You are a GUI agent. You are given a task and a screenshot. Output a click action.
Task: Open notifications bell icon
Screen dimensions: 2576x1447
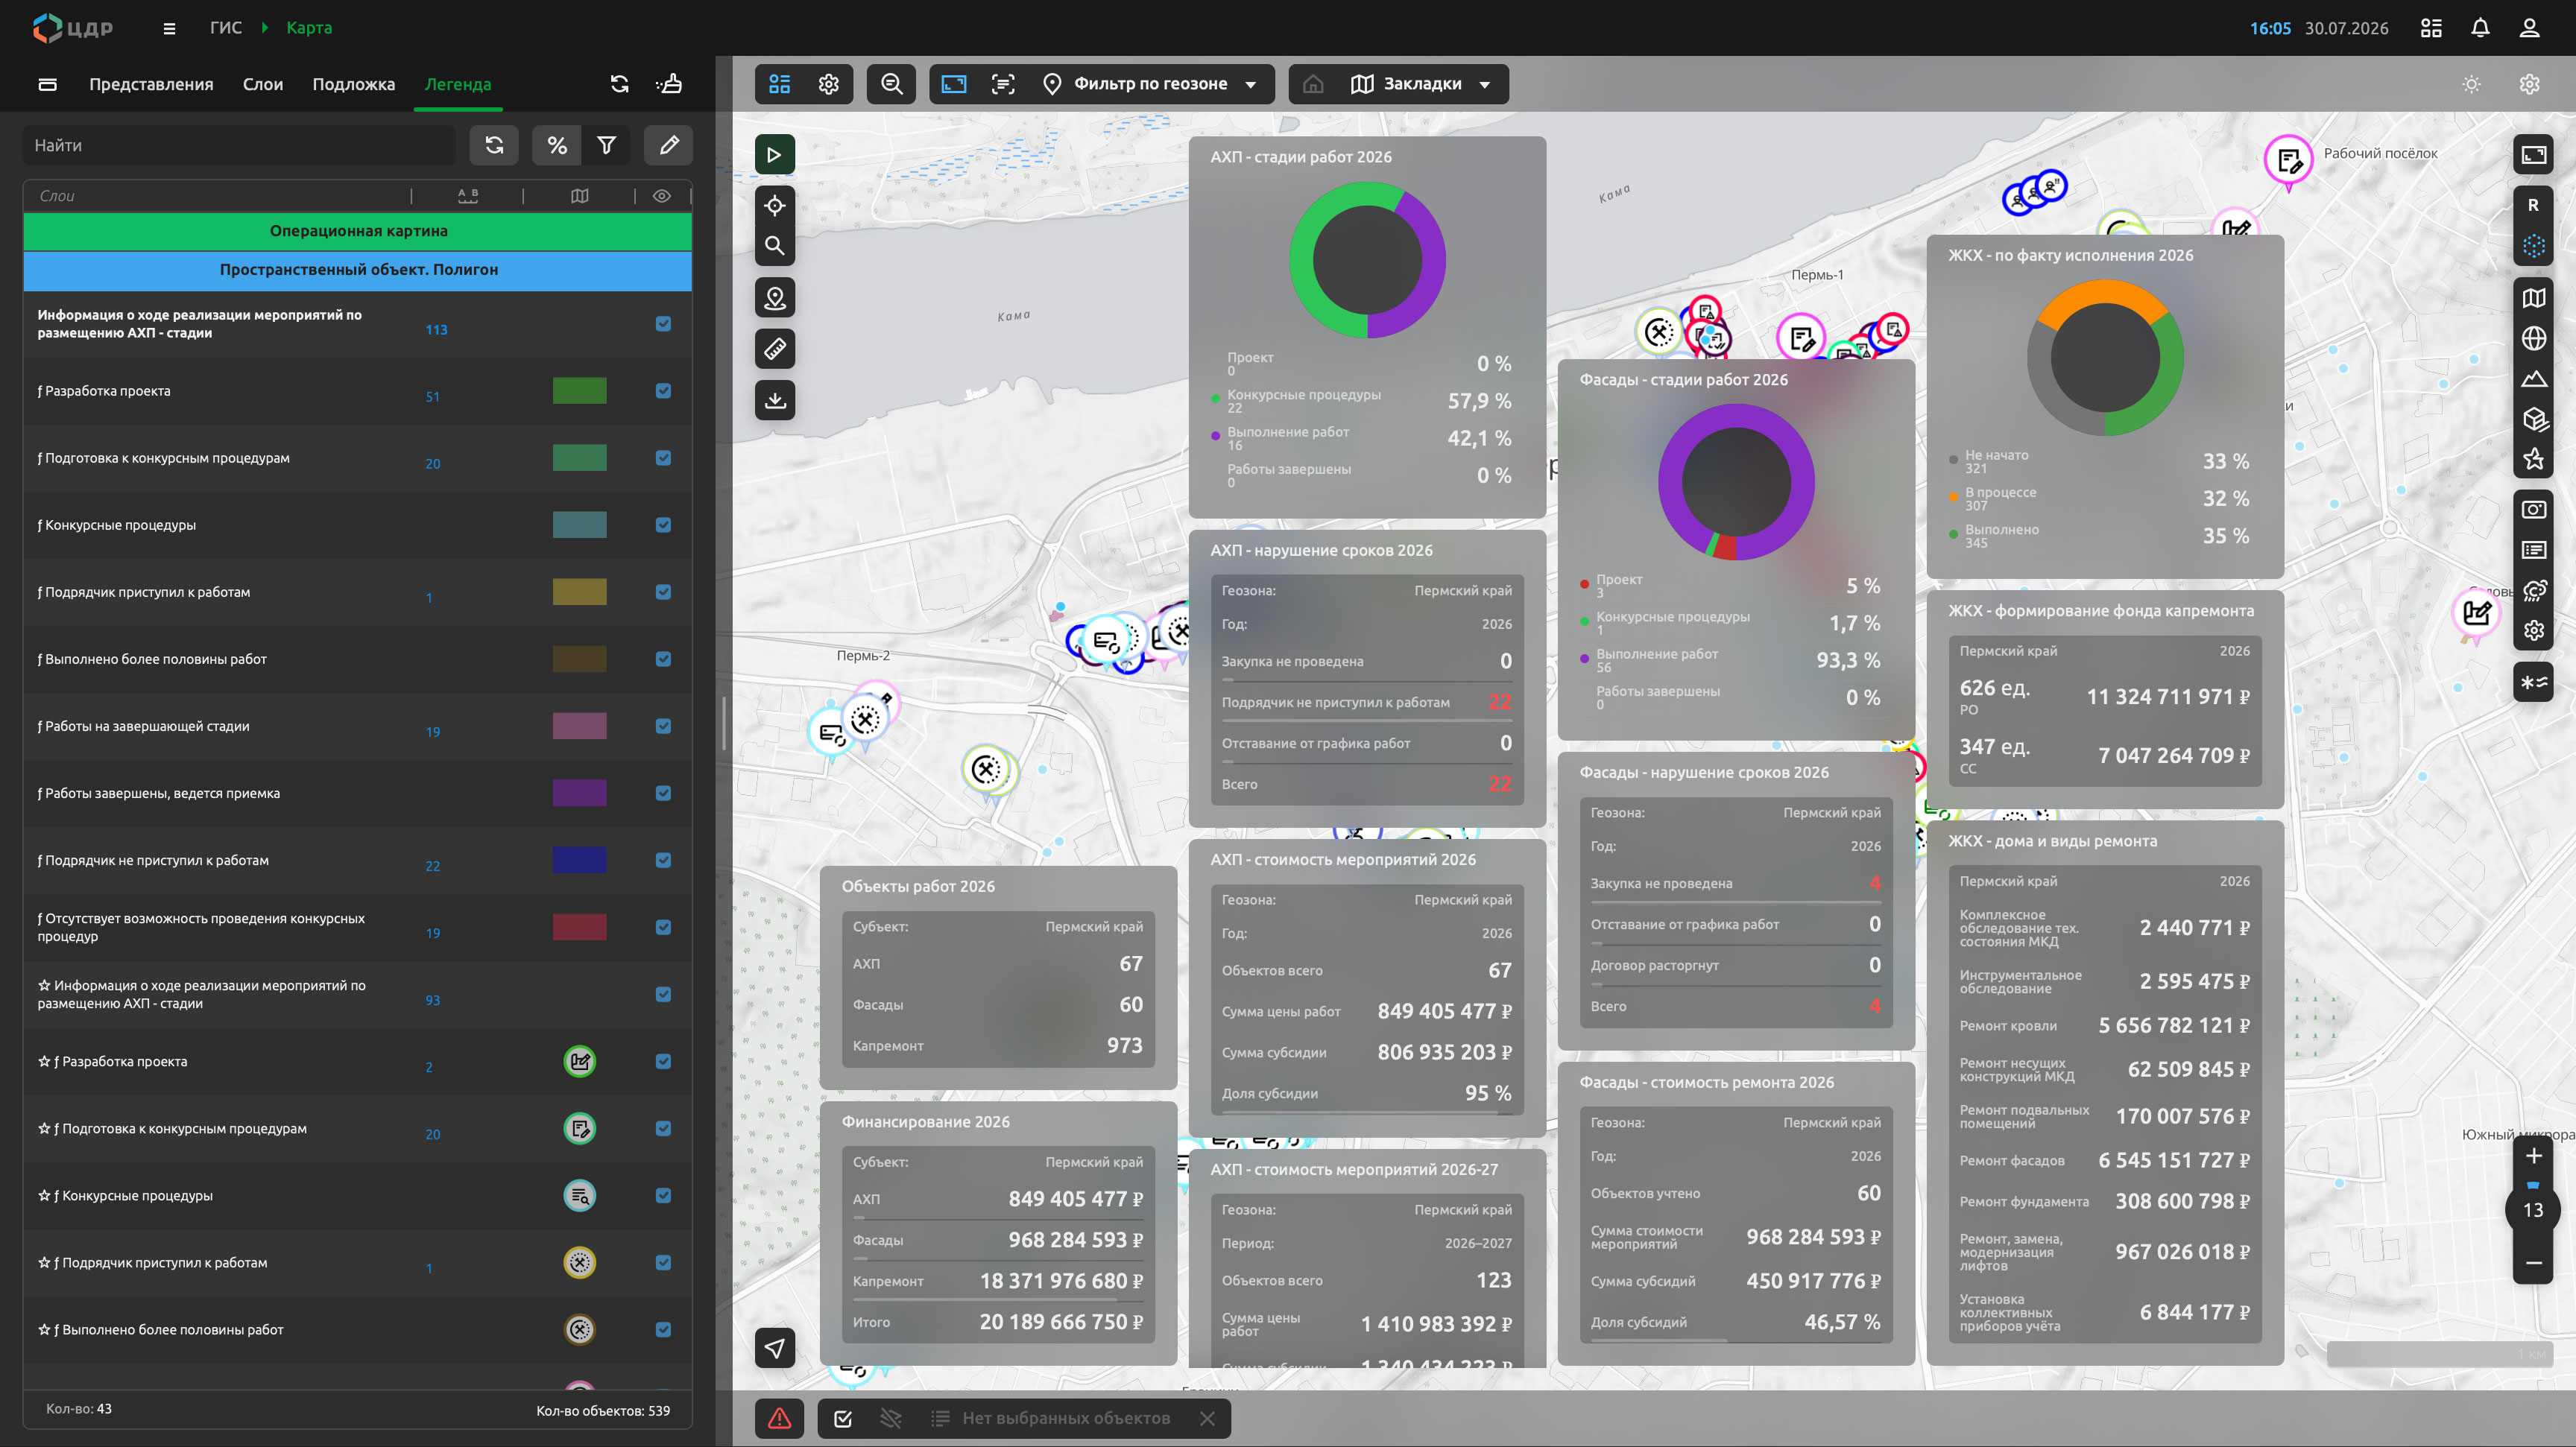(x=2479, y=28)
